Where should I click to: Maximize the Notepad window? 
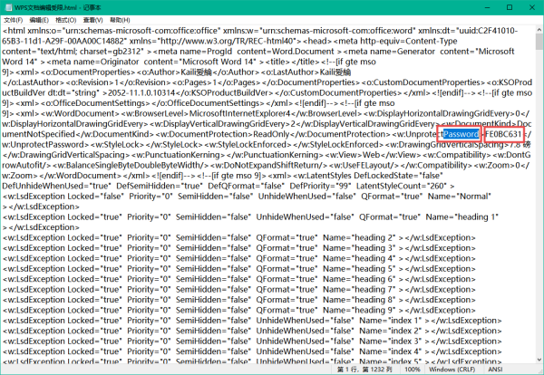pyautogui.click(x=510, y=7)
